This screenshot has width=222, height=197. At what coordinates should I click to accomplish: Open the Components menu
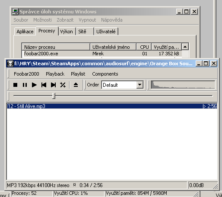click(105, 74)
